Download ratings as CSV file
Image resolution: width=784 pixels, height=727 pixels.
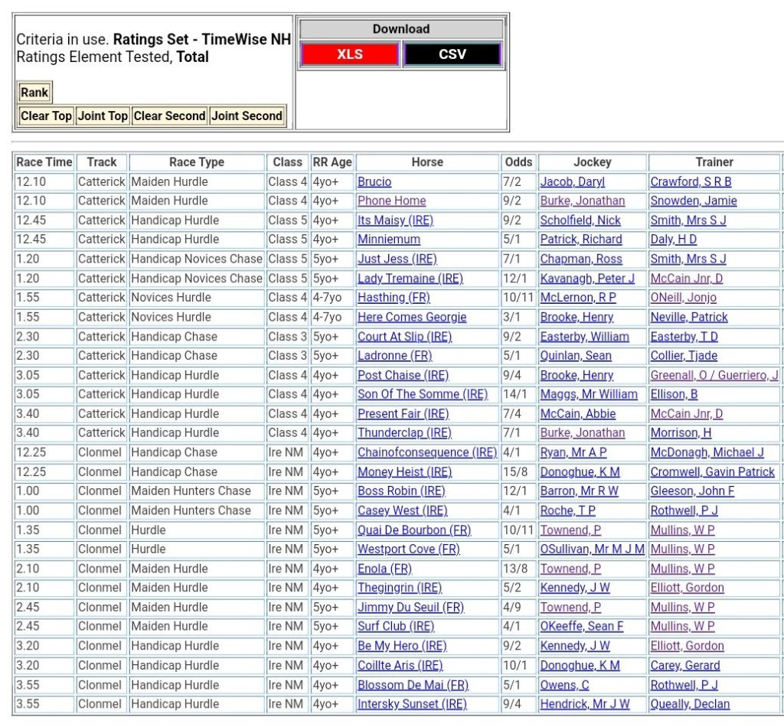click(452, 54)
